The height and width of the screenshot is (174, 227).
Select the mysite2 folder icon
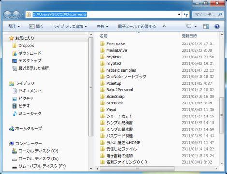[x=102, y=63]
